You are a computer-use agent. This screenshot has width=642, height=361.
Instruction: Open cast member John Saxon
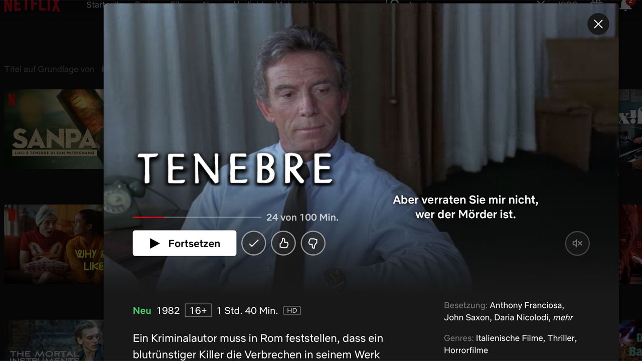pos(466,317)
